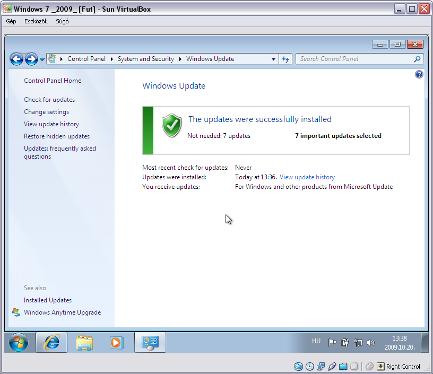Minimize the Windows Update window
433x374 pixels.
click(380, 45)
